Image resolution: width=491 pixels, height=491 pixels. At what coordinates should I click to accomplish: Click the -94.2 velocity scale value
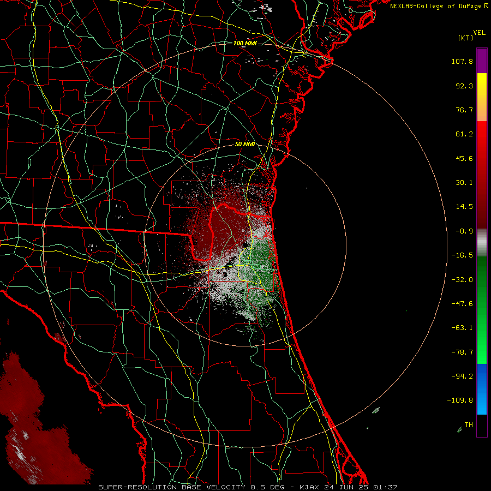[462, 376]
